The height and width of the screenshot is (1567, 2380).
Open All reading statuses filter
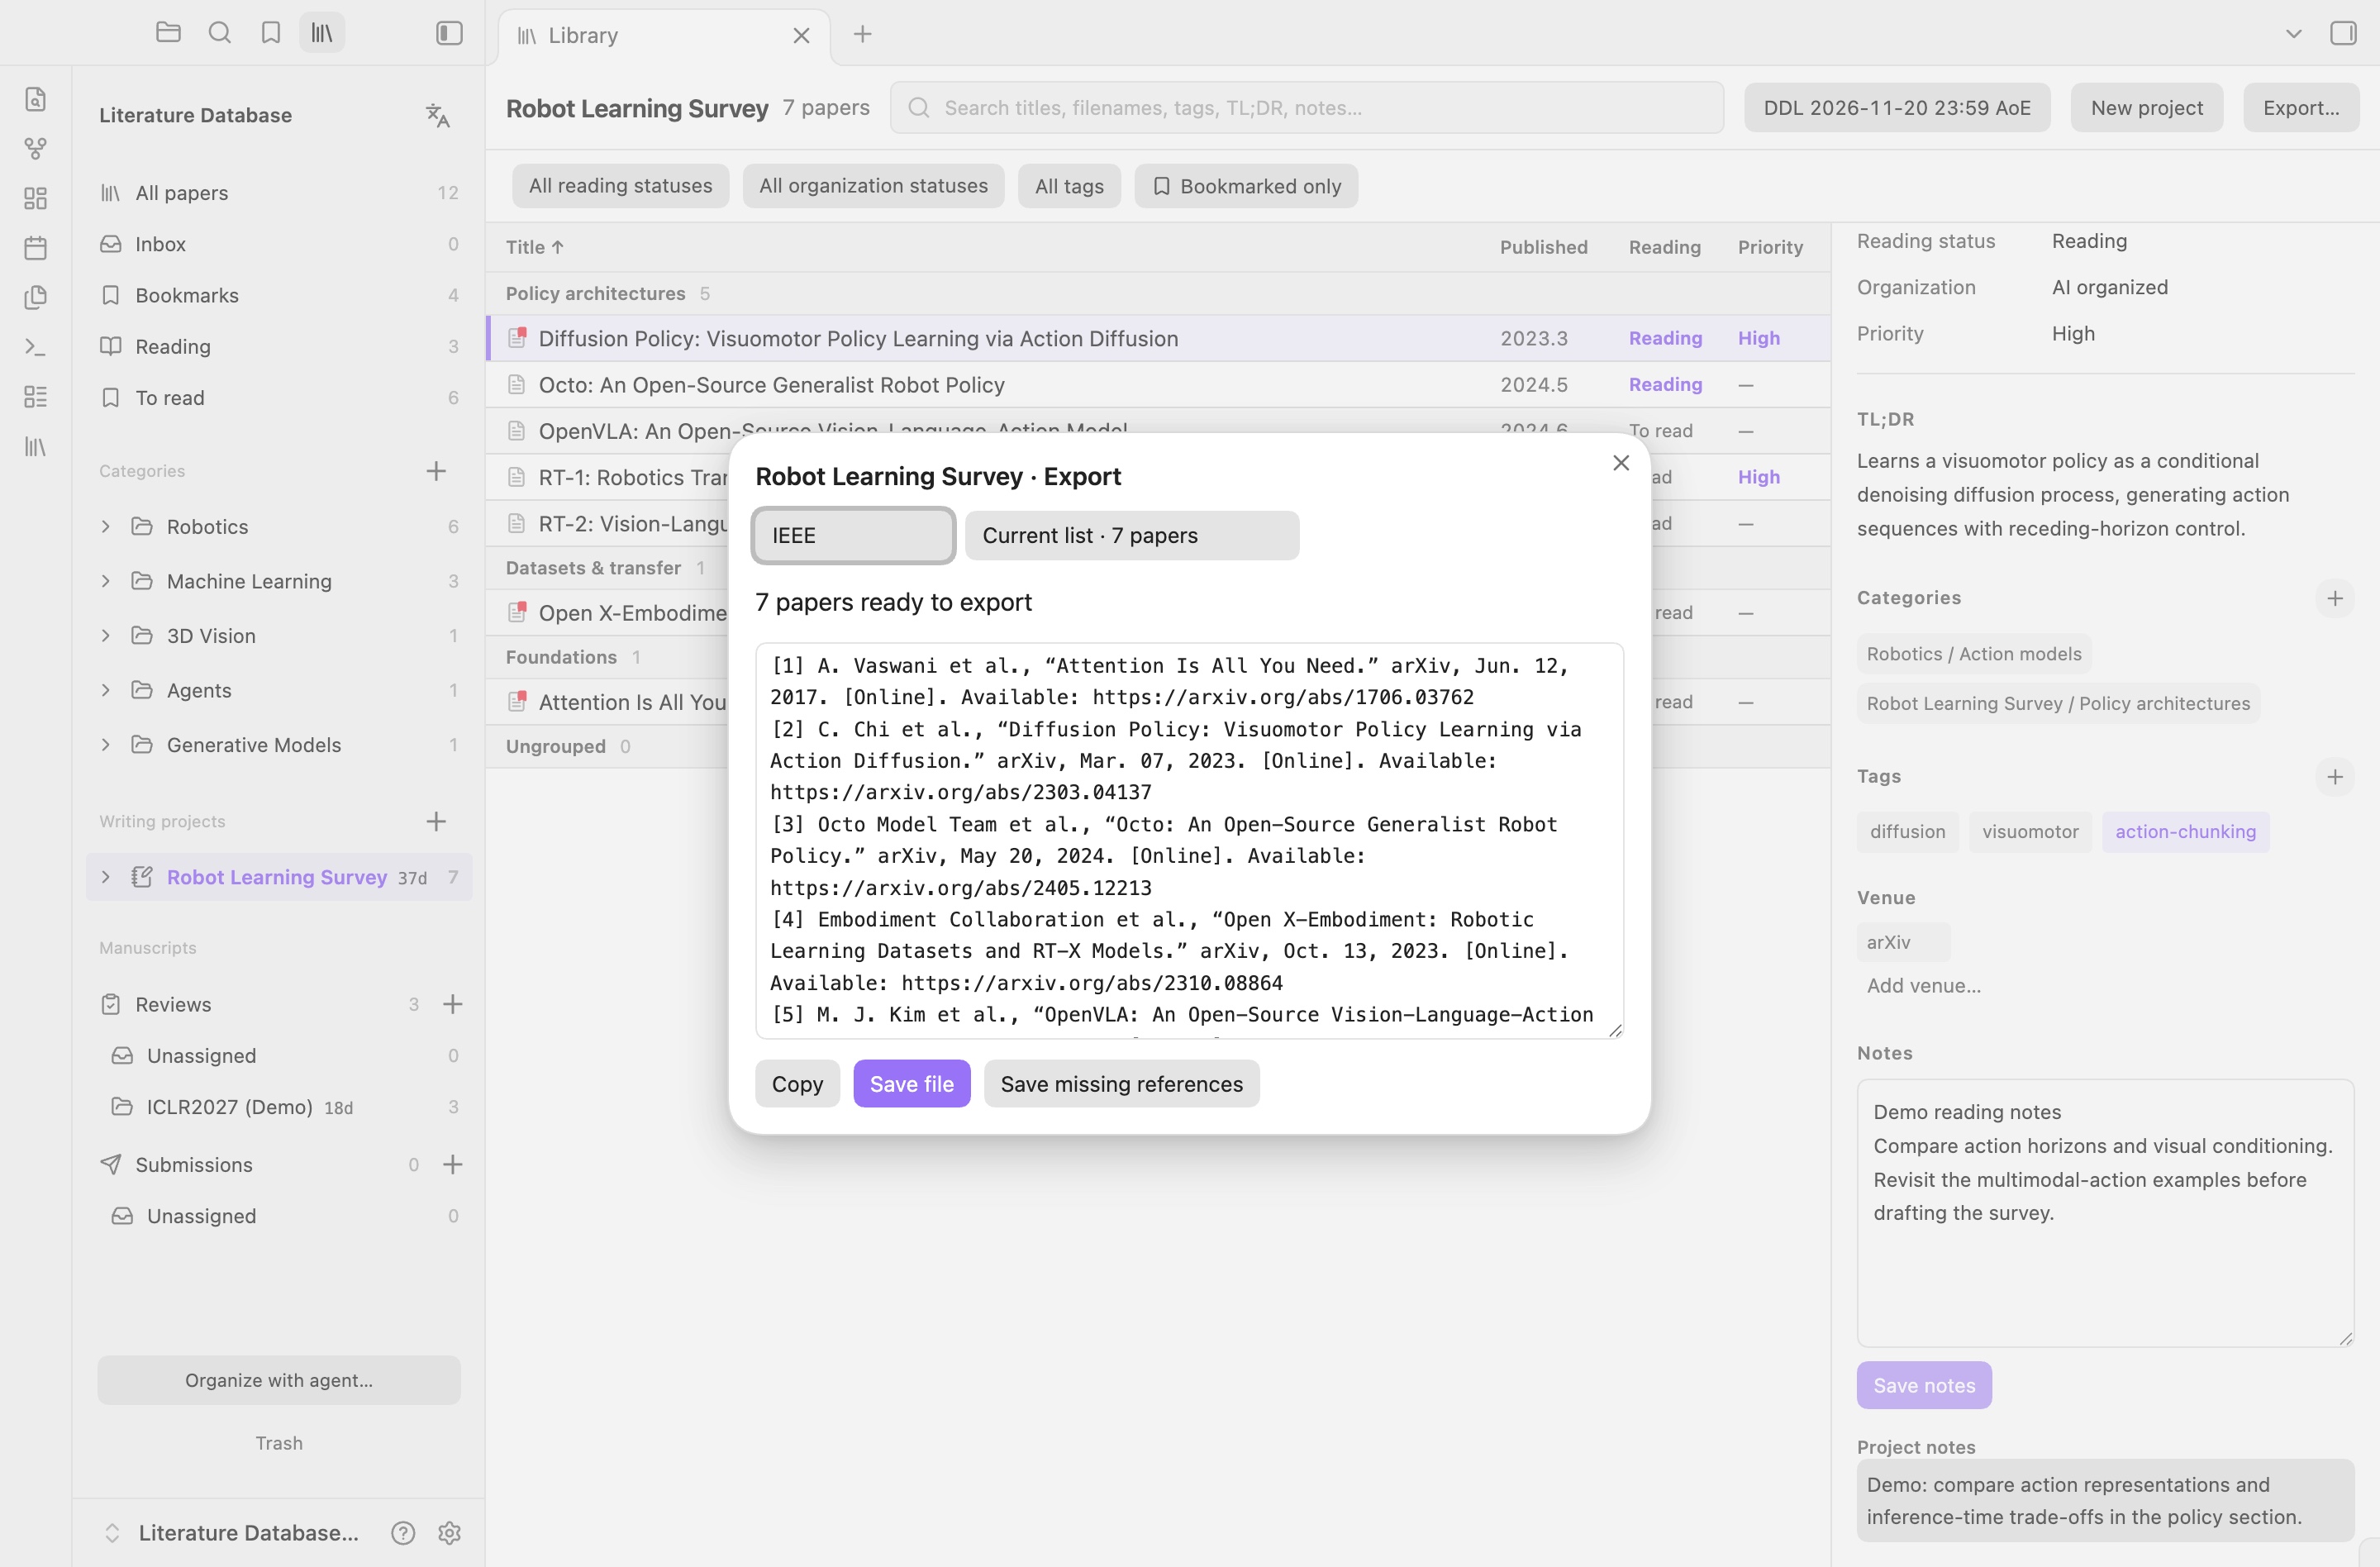[x=620, y=186]
